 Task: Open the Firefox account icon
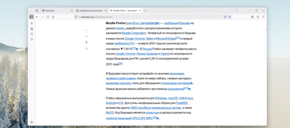[252, 17]
